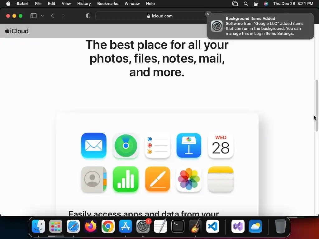Expand the sidebar tab group dropdown chevron
Screen dimensions: 319x239
click(x=42, y=16)
